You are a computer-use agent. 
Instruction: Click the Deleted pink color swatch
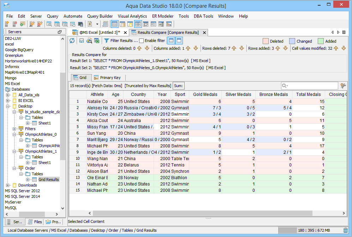[x=266, y=41]
